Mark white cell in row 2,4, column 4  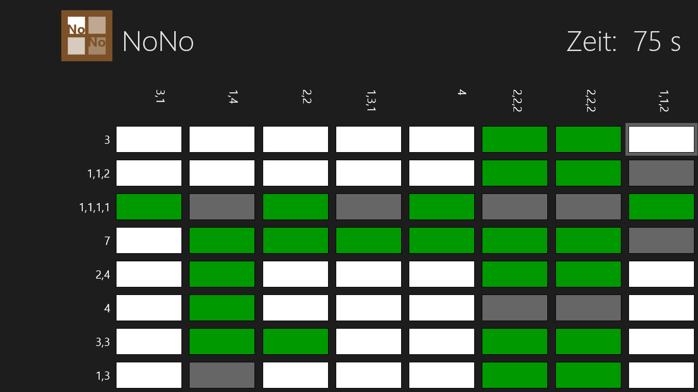point(441,274)
